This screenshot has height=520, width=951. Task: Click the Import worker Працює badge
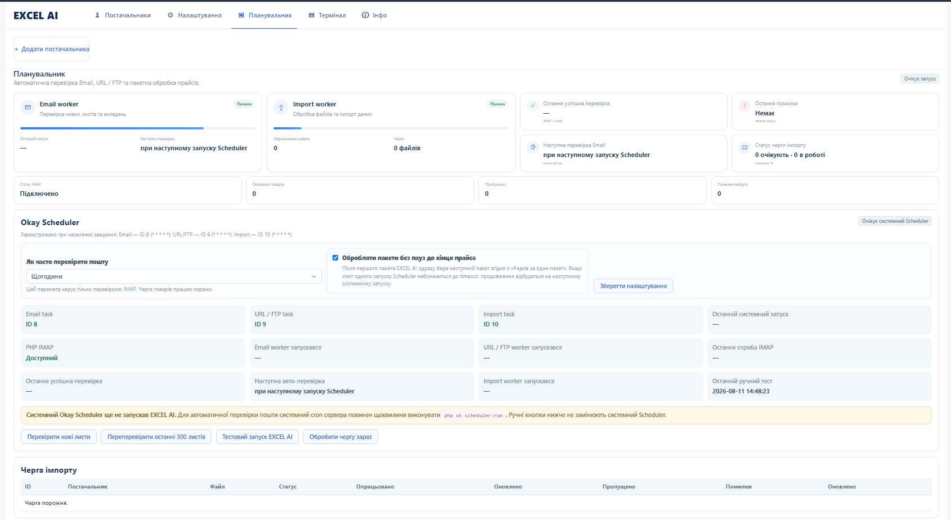[x=497, y=104]
